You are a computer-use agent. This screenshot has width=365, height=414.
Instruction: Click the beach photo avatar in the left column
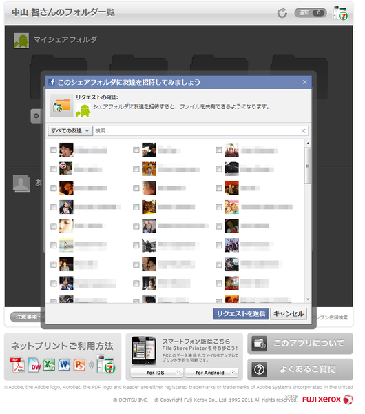(66, 245)
